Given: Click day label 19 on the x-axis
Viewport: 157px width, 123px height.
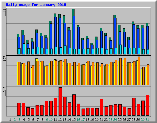Looking at the screenshot, I should click(92, 120).
